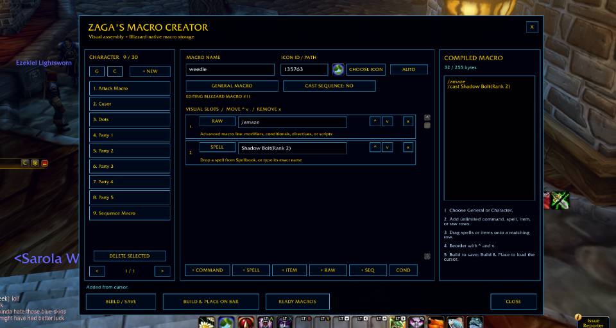Image resolution: width=616 pixels, height=328 pixels.
Task: Click the CLOSE button at bottom right
Action: [x=513, y=302]
